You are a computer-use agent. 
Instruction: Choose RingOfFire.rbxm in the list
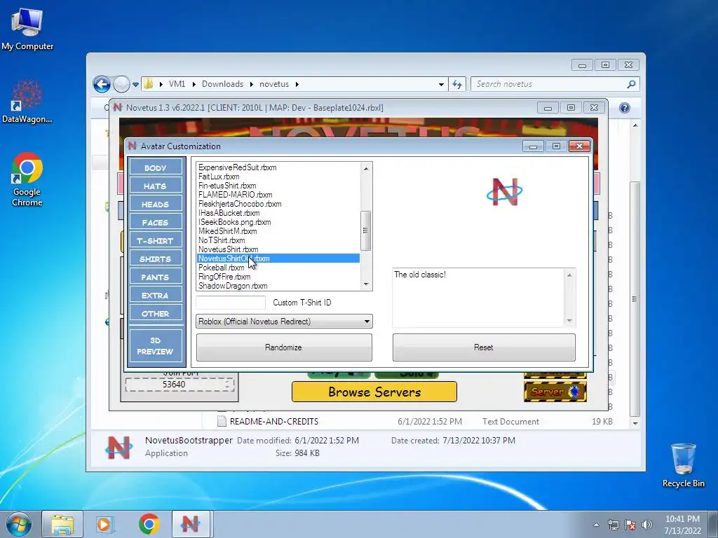pos(278,277)
